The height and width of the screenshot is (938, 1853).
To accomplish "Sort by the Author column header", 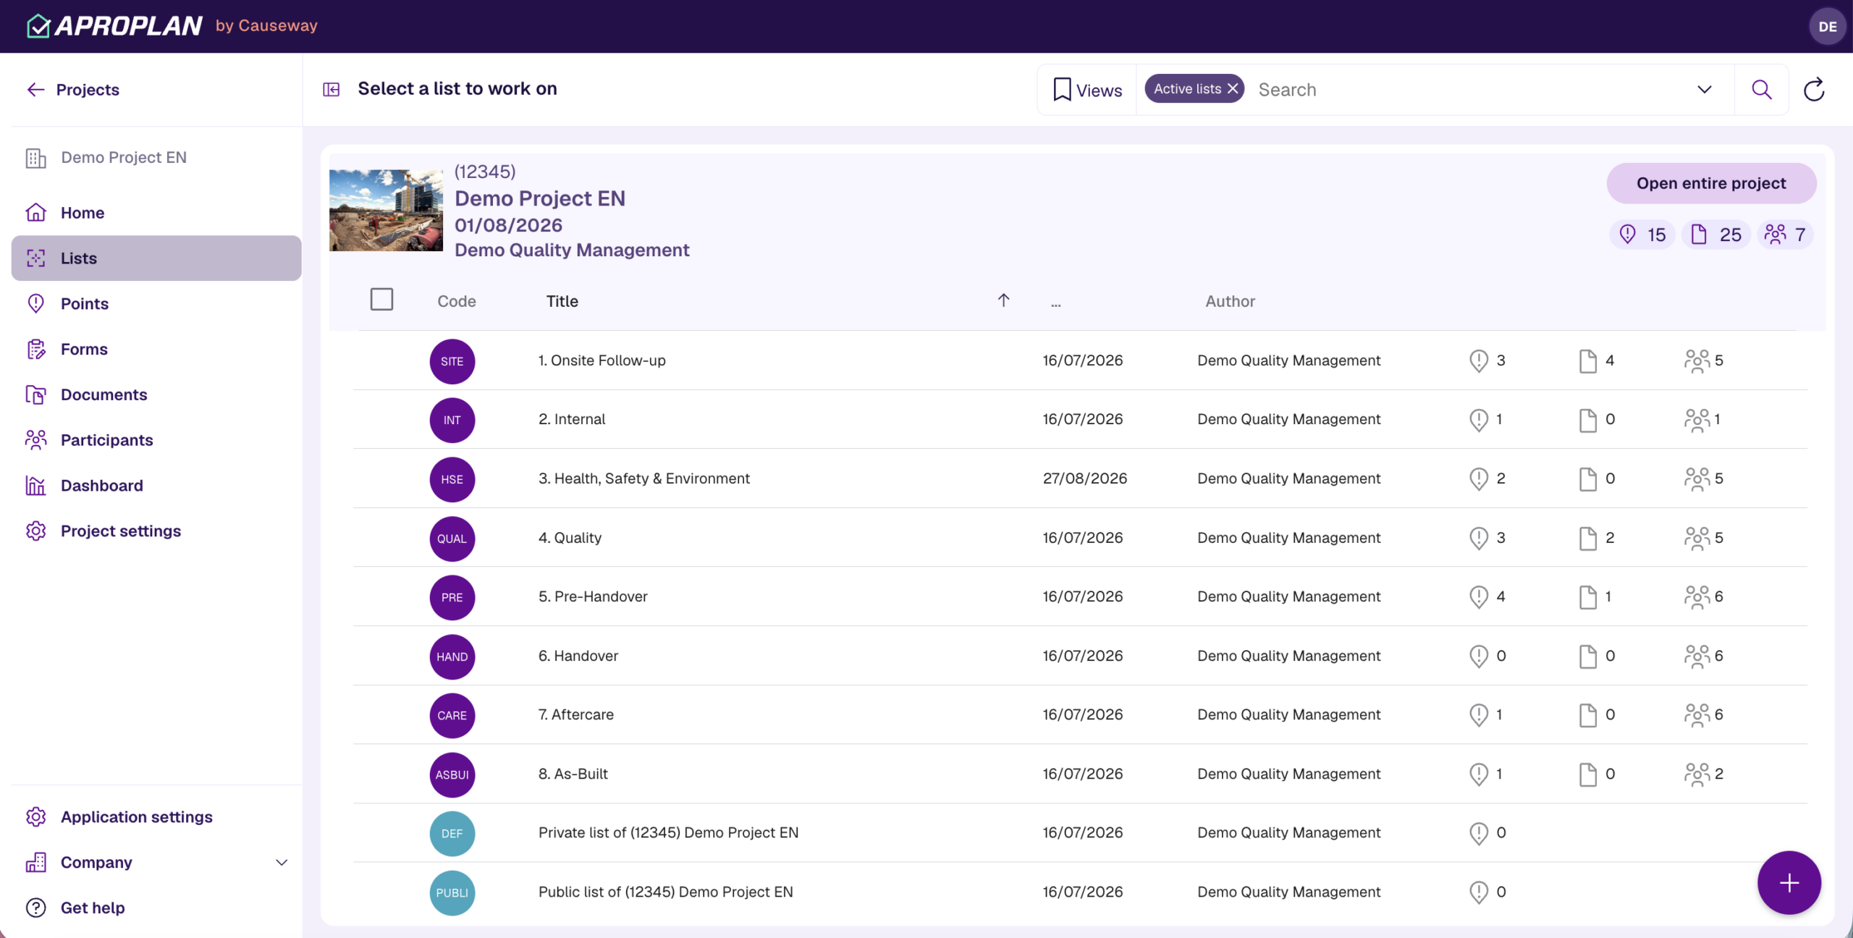I will [1230, 302].
